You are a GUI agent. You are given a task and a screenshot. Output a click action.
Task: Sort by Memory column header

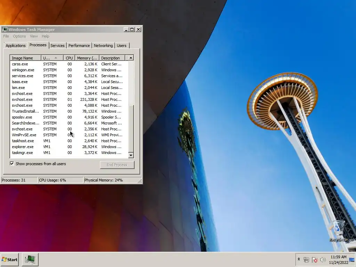click(87, 58)
